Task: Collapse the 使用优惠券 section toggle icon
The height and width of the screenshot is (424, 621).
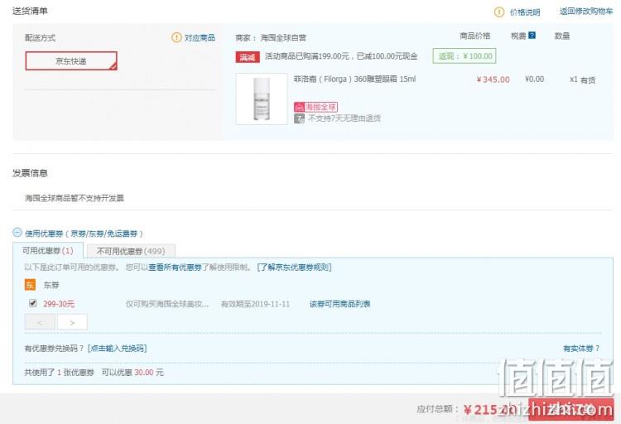Action: (x=17, y=232)
